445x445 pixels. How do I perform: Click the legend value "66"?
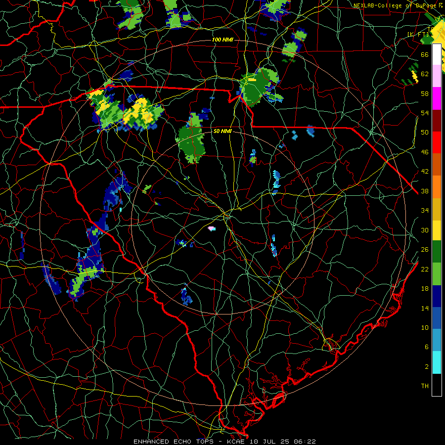425,54
